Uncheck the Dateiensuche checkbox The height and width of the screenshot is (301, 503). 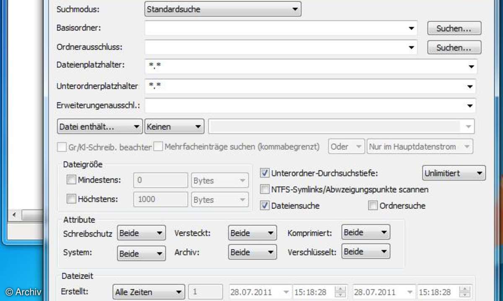click(264, 206)
